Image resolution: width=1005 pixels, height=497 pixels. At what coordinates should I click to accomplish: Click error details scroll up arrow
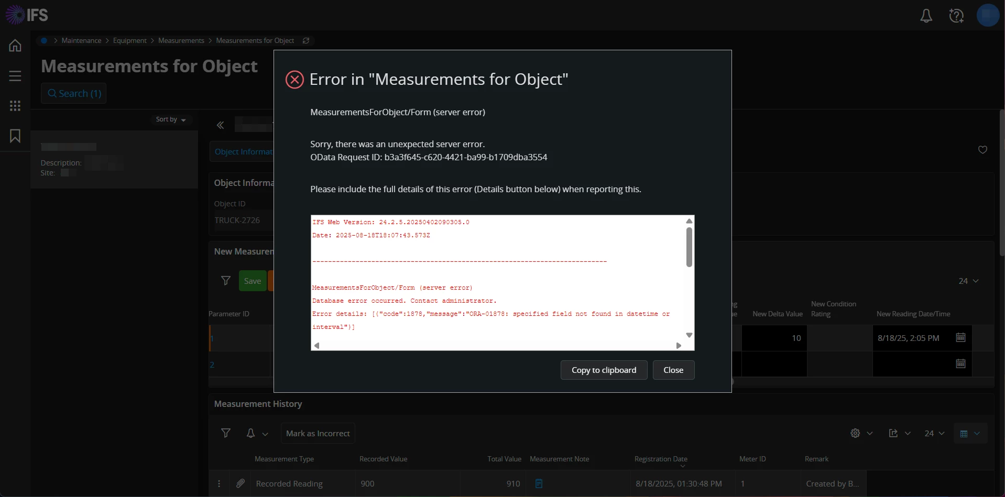[x=689, y=221]
